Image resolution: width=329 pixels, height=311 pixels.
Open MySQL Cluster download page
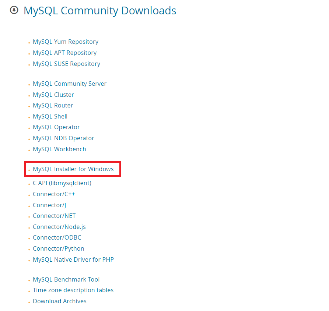coord(53,95)
